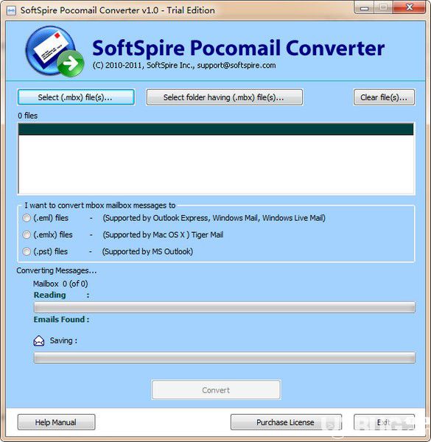Screen dimensions: 431x442
Task: Click the Saving progress bar
Action: (225, 358)
